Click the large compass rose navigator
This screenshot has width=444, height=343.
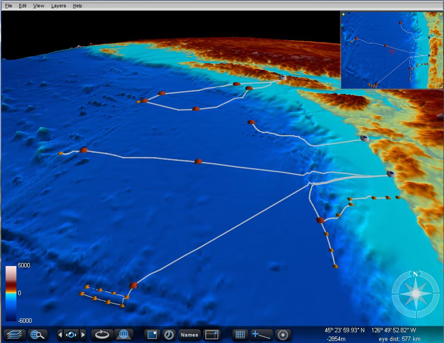pyautogui.click(x=415, y=293)
